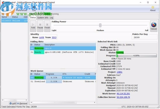
Task: Select work queue row 00 Running
Action: click(x=63, y=78)
